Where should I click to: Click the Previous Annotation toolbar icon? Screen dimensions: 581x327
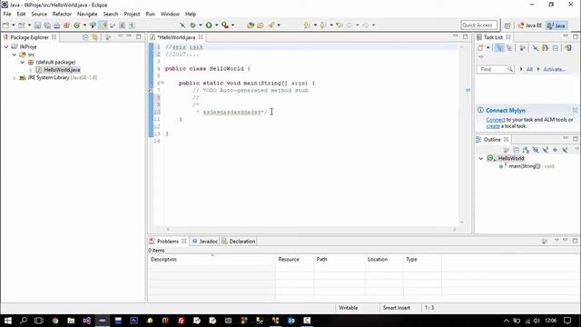pyautogui.click(x=323, y=25)
